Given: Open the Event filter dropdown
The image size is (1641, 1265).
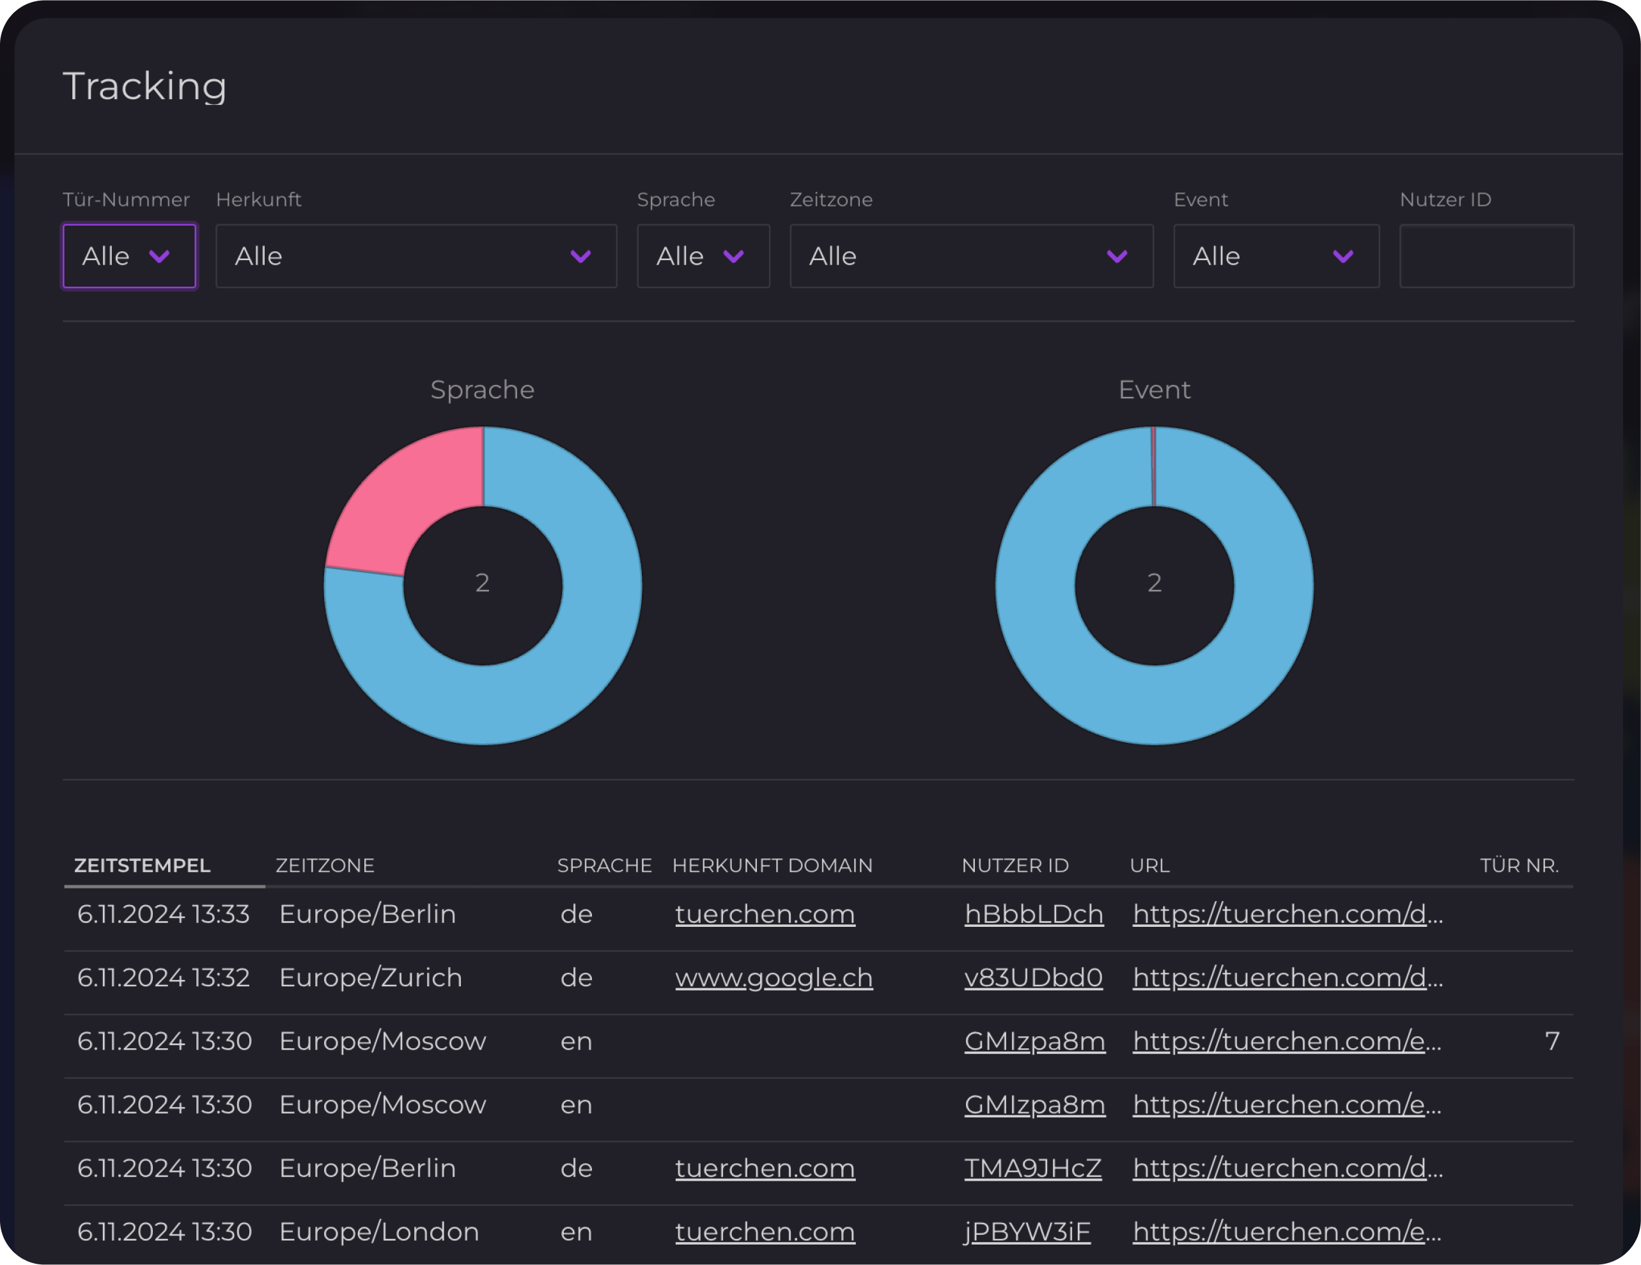Looking at the screenshot, I should [x=1276, y=256].
